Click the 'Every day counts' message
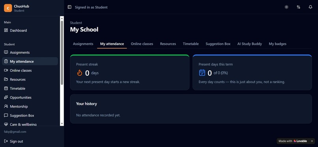 tap(242, 82)
